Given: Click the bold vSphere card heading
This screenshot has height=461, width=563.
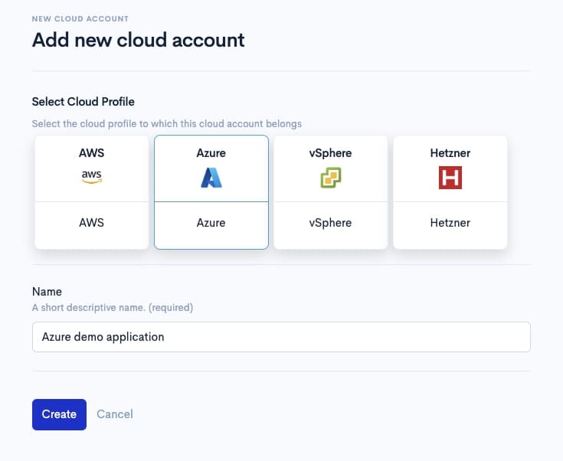Looking at the screenshot, I should pos(330,153).
